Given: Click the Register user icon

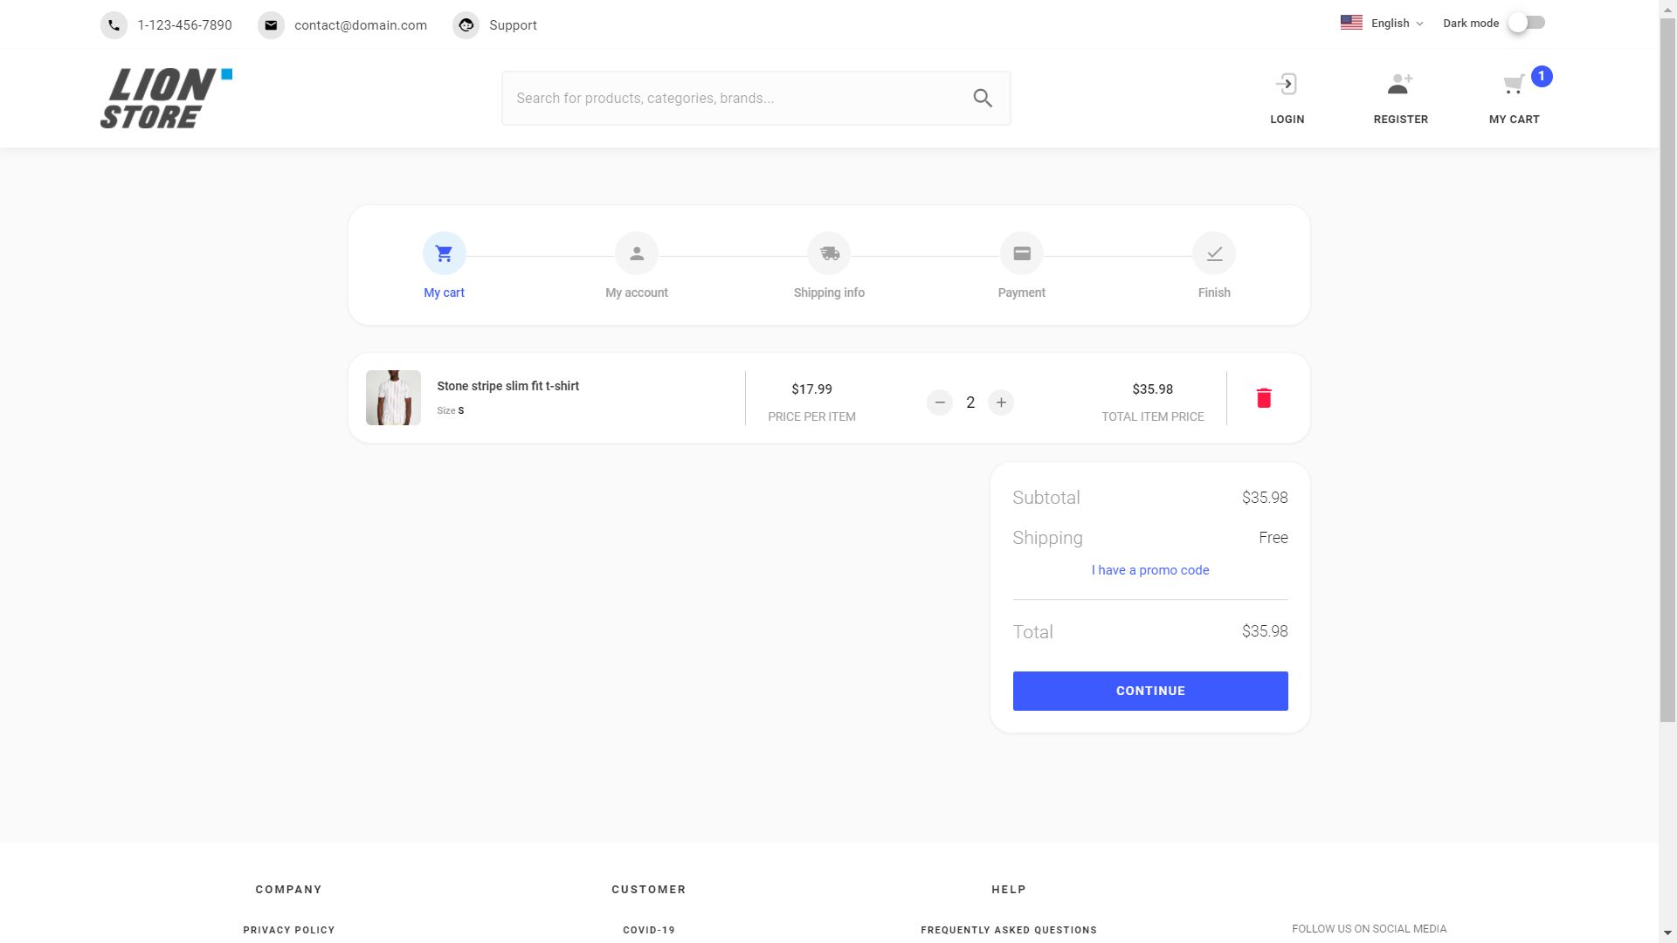Looking at the screenshot, I should 1400,85.
